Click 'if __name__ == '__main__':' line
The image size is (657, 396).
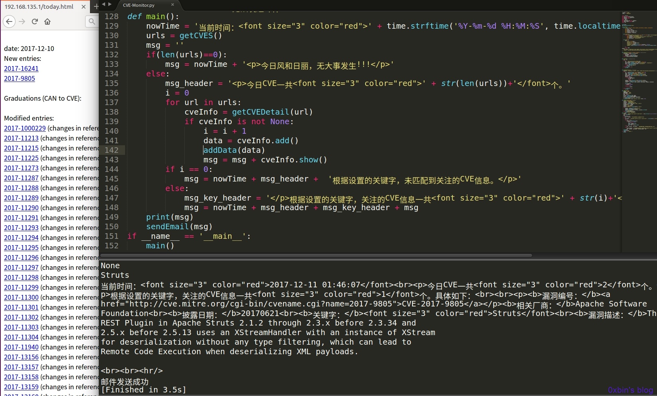189,236
